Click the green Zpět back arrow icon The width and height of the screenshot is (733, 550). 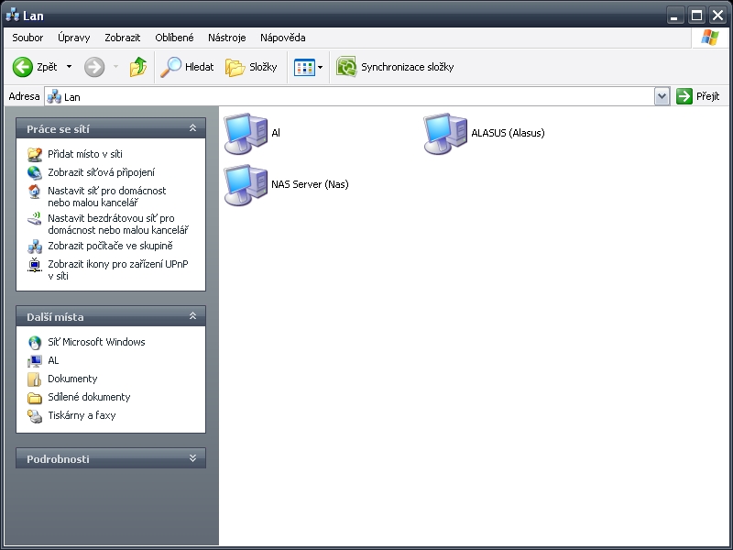click(x=22, y=67)
